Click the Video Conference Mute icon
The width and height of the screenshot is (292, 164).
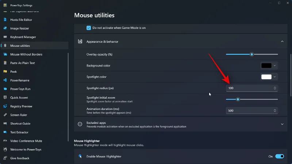pos(5,141)
